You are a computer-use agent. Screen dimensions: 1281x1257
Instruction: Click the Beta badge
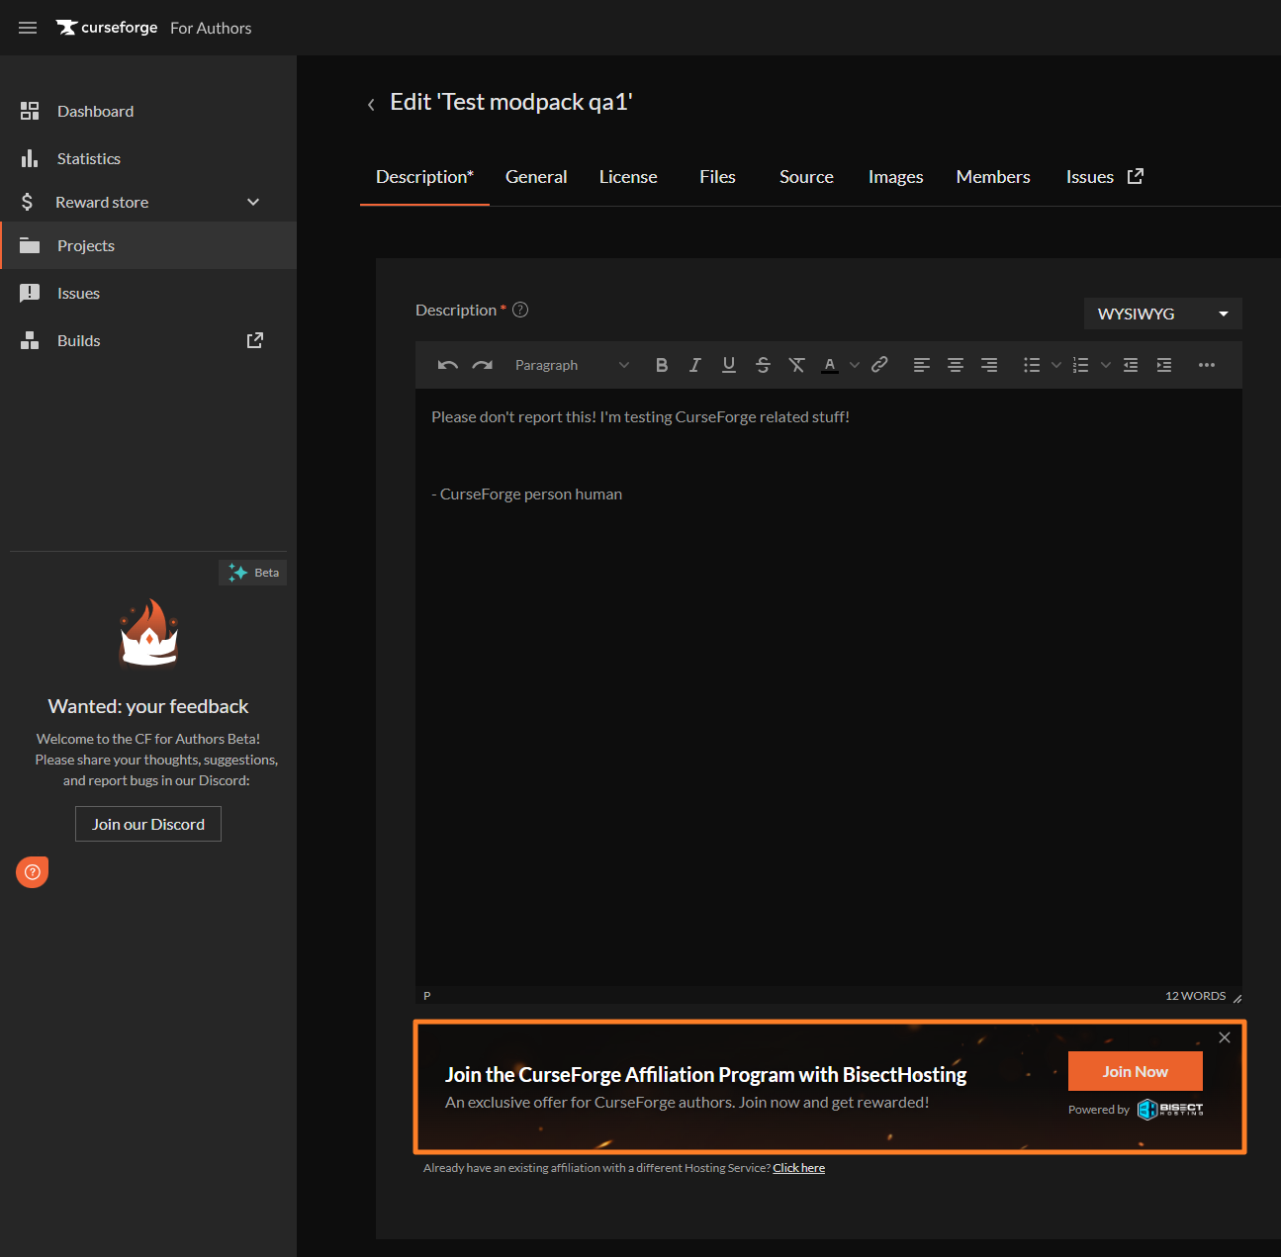(252, 573)
